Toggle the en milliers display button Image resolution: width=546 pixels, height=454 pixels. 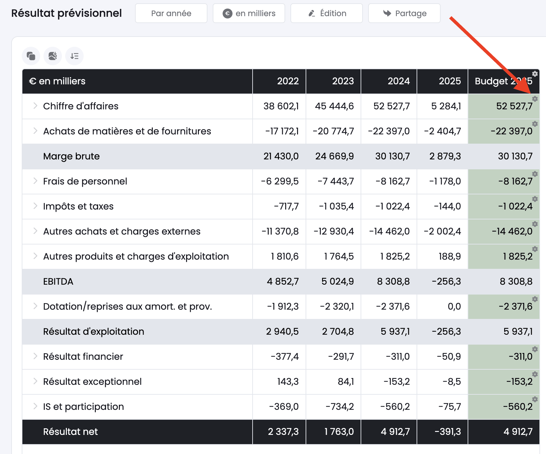point(249,13)
